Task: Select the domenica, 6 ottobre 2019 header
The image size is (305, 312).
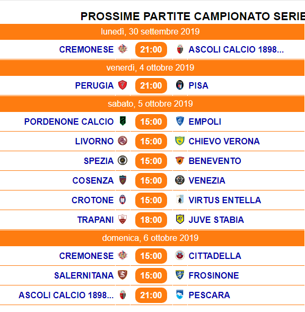Action: pos(152,238)
